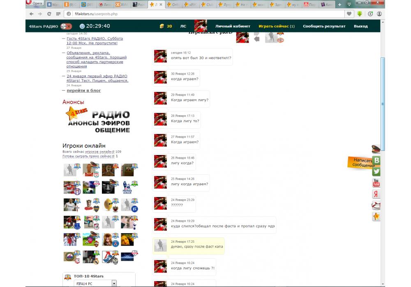Click the 4Stars РАДИО toggle icon
Viewport: 411px width, 287px height.
click(66, 26)
